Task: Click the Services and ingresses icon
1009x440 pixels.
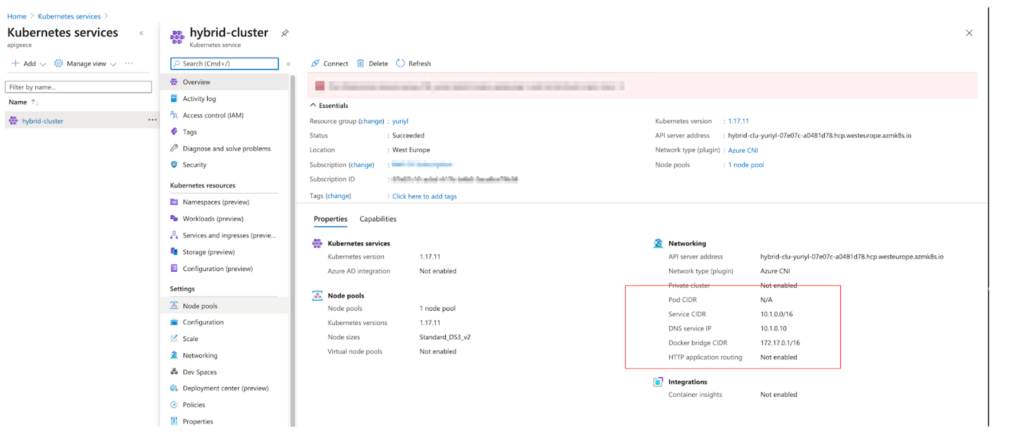Action: [x=174, y=235]
